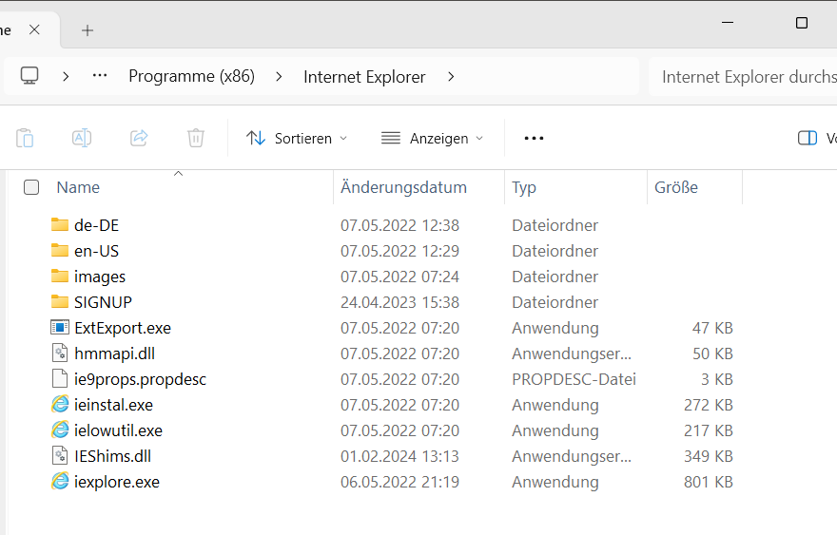Open the new tab plus button

point(88,29)
